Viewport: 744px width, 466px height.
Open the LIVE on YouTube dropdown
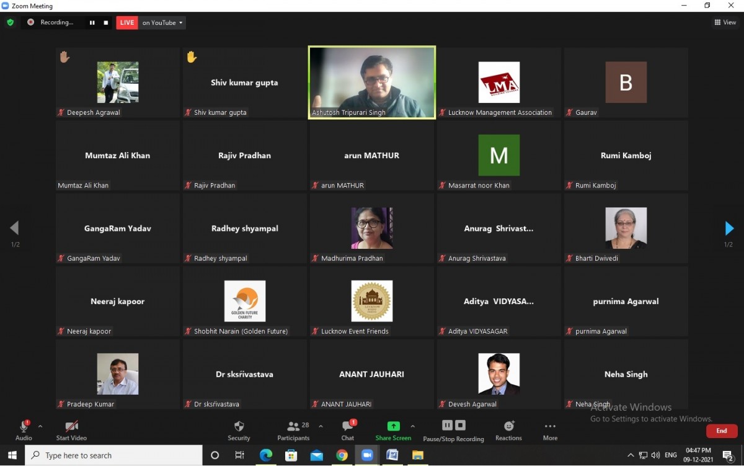point(162,23)
